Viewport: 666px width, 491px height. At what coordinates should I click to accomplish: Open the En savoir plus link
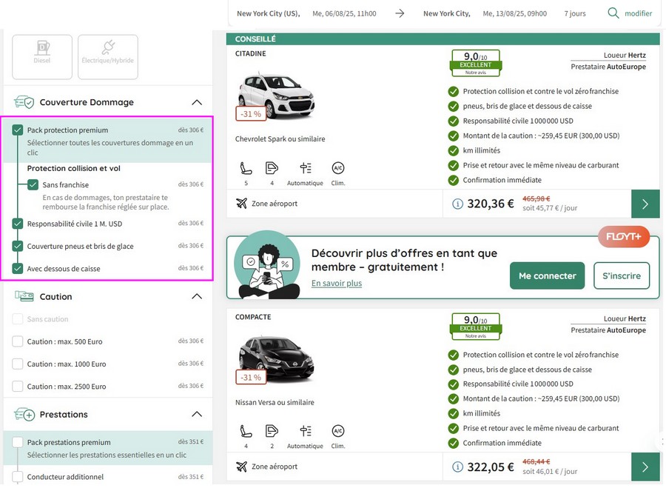[336, 283]
